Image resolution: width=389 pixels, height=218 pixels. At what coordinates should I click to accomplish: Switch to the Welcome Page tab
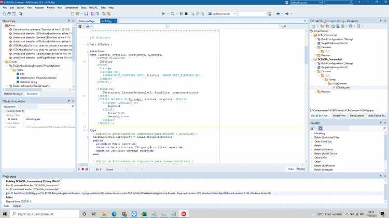click(87, 21)
